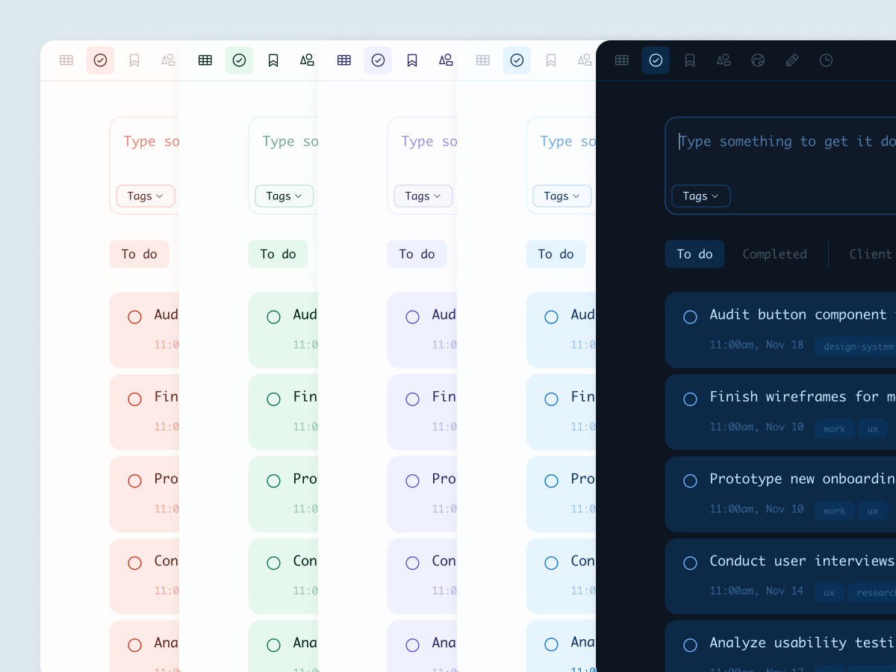The width and height of the screenshot is (896, 672).
Task: Open the bookmark icon in dark theme toolbar
Action: tap(690, 60)
